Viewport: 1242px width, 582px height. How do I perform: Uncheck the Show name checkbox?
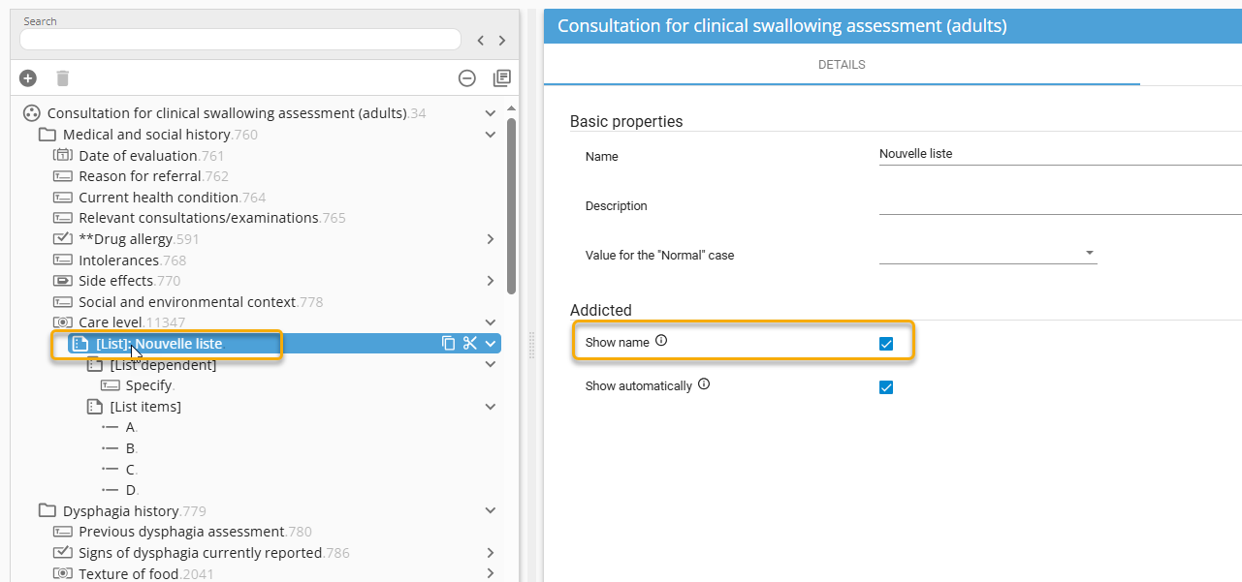pos(885,344)
